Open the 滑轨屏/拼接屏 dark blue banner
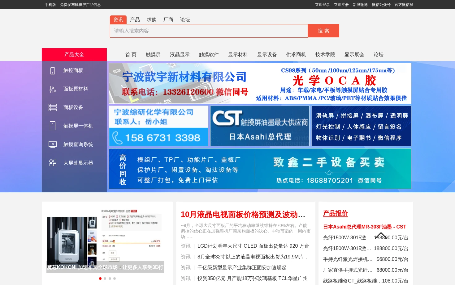The width and height of the screenshot is (455, 285). [x=362, y=126]
